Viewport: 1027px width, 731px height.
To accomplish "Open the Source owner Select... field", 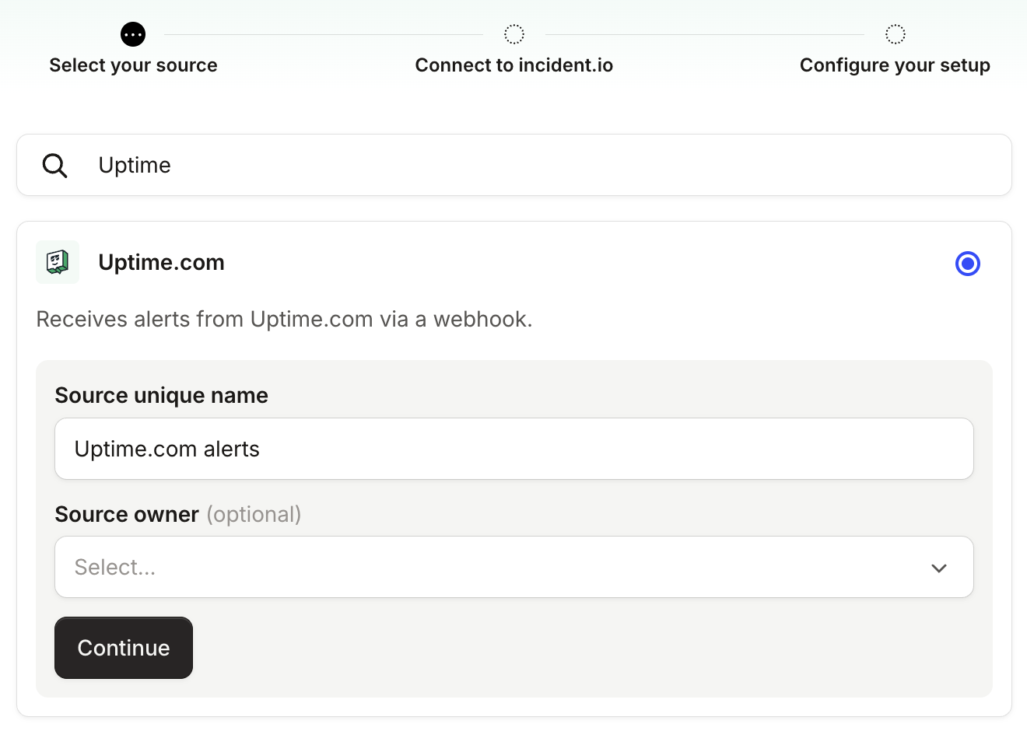I will [x=514, y=567].
